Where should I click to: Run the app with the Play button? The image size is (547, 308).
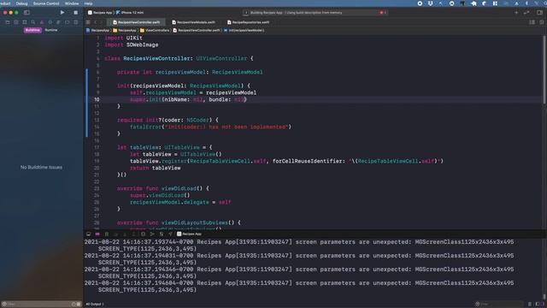coord(62,12)
